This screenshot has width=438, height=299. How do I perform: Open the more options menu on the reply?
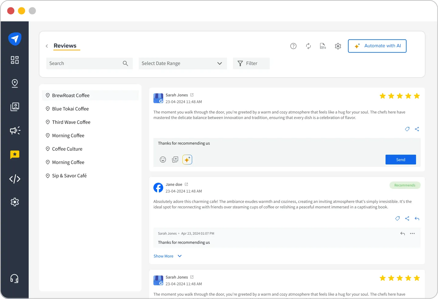click(x=412, y=233)
